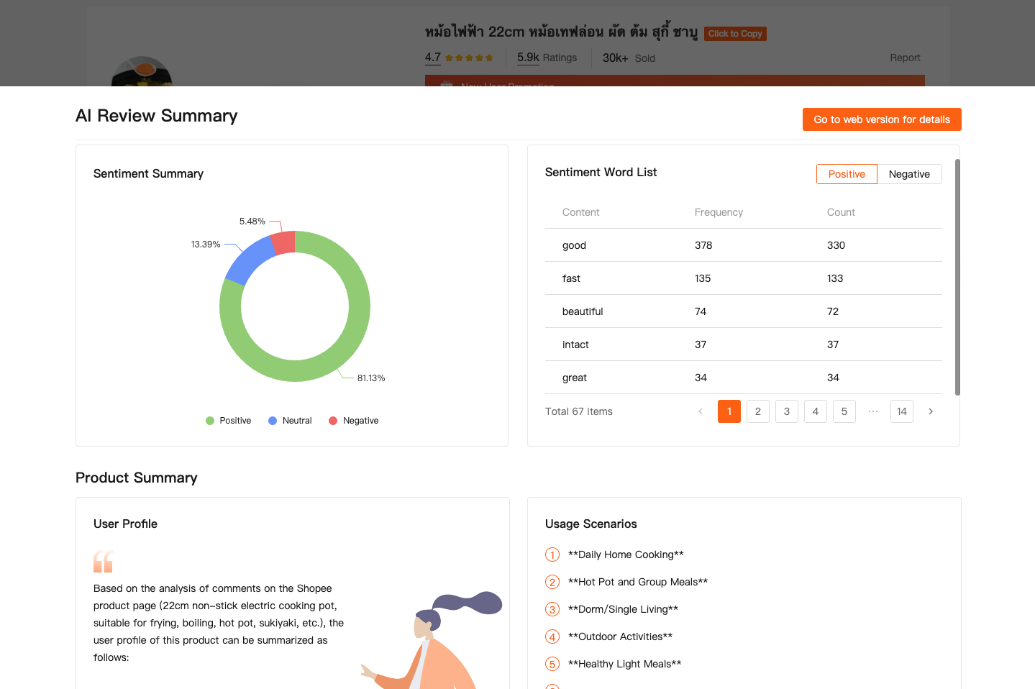Click the numbered circle 1 for Daily Home Cooking

tap(552, 555)
